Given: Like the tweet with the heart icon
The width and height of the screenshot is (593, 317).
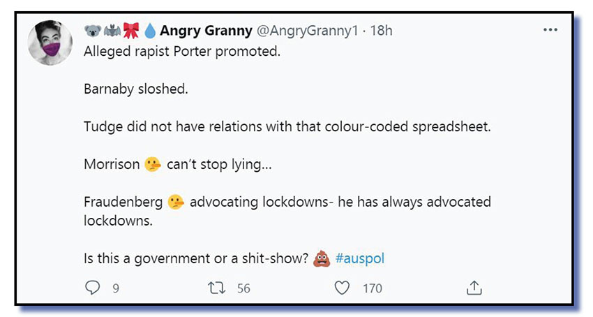Looking at the screenshot, I should (x=342, y=288).
